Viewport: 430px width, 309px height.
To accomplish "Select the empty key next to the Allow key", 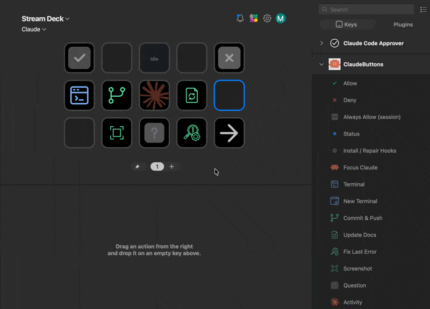I will tap(117, 58).
